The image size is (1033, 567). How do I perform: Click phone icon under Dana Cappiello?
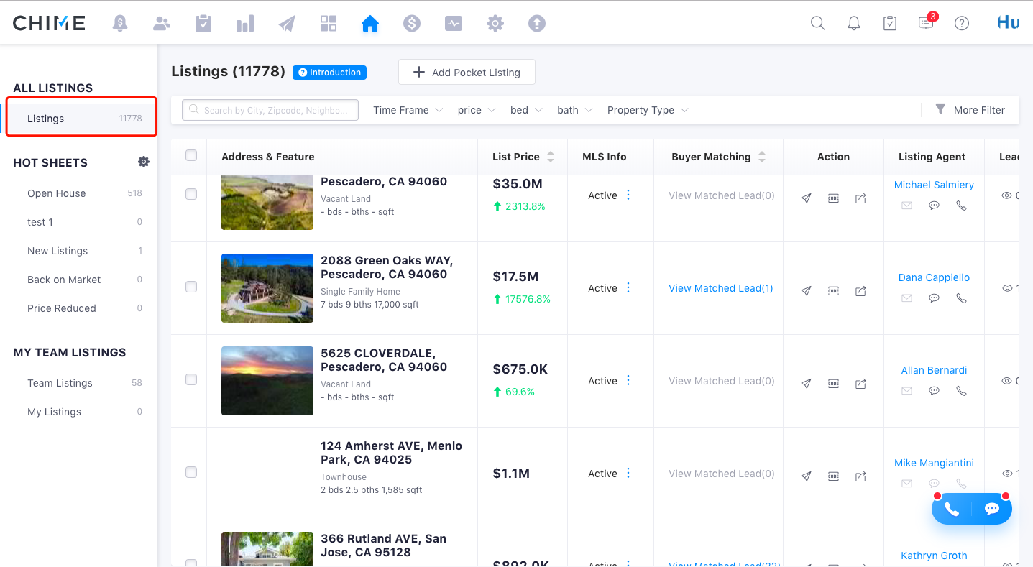[x=961, y=298]
